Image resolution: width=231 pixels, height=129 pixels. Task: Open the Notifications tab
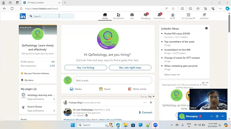coord(159,16)
